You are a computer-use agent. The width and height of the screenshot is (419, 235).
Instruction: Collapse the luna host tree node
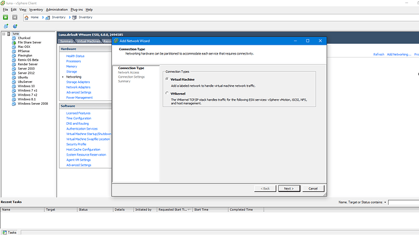coord(4,34)
